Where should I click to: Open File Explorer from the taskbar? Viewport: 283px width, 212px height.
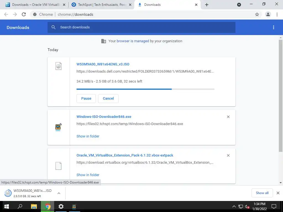coord(34,206)
